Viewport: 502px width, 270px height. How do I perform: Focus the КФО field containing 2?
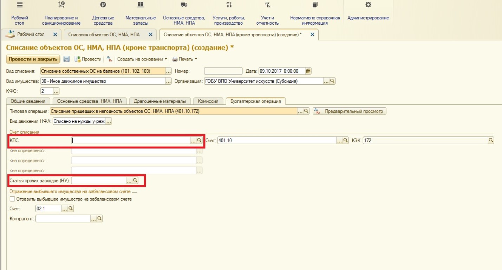click(47, 91)
